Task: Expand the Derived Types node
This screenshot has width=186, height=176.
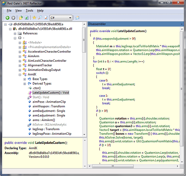Action: 25,84
